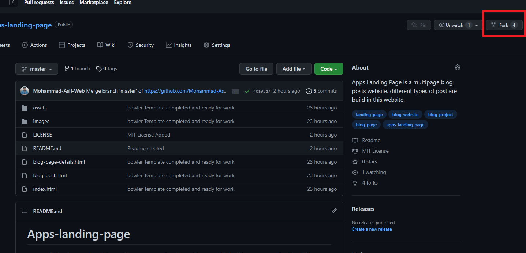Open the MIT License Added commit message
526x253 pixels.
coord(149,135)
